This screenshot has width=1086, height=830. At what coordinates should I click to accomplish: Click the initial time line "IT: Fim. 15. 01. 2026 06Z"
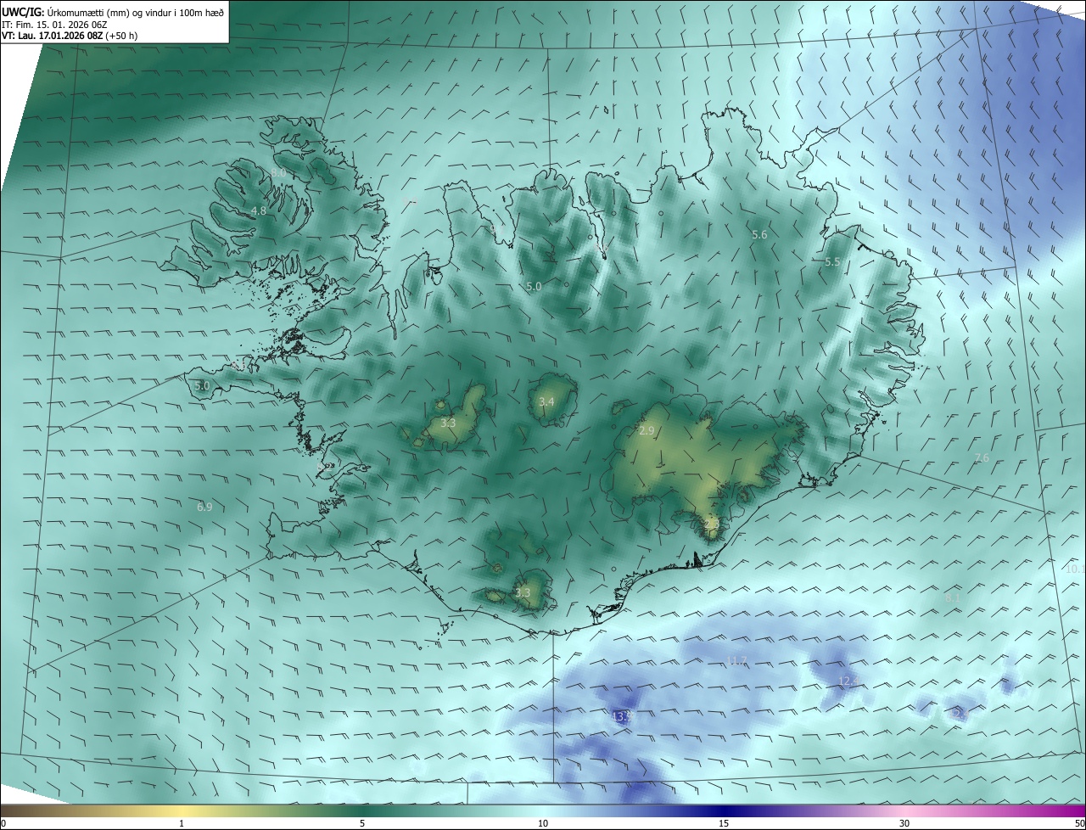click(x=54, y=24)
